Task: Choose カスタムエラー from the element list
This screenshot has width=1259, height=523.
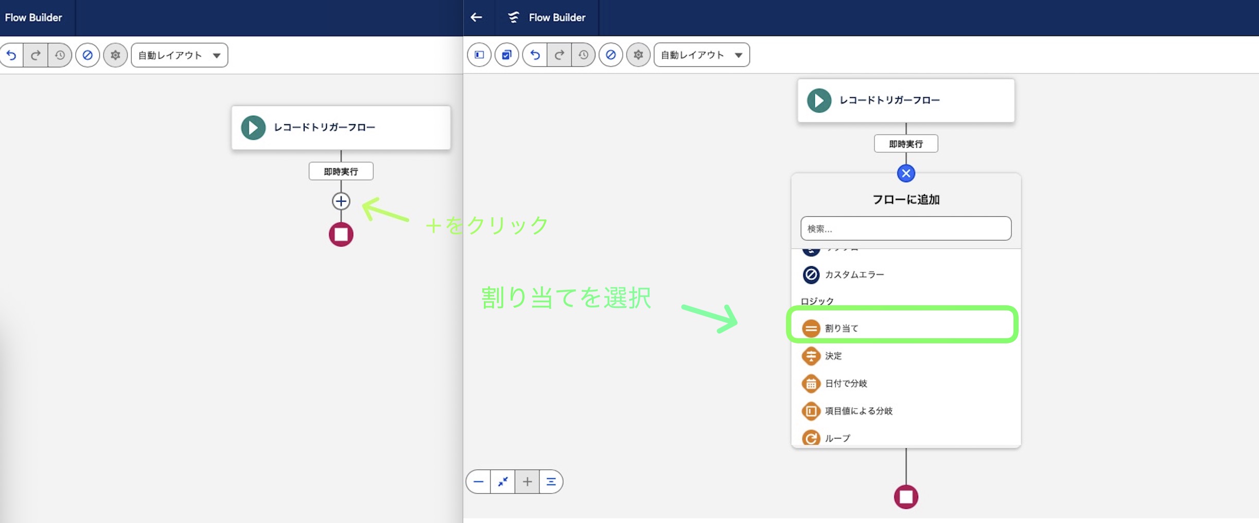Action: [906, 275]
